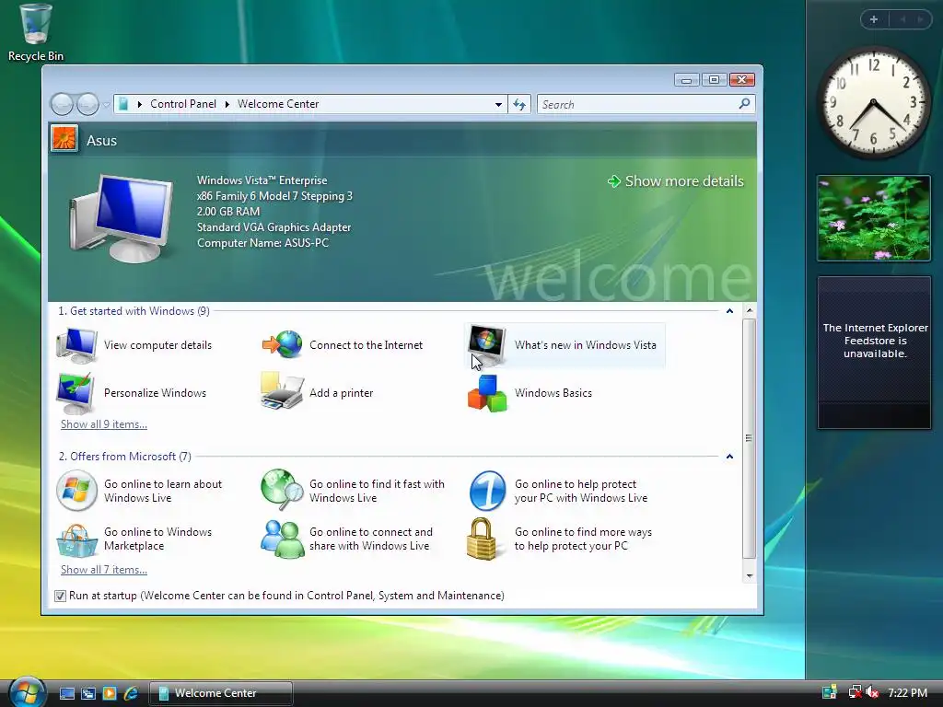
Task: Open the Windows Basics blocks icon
Action: [487, 394]
